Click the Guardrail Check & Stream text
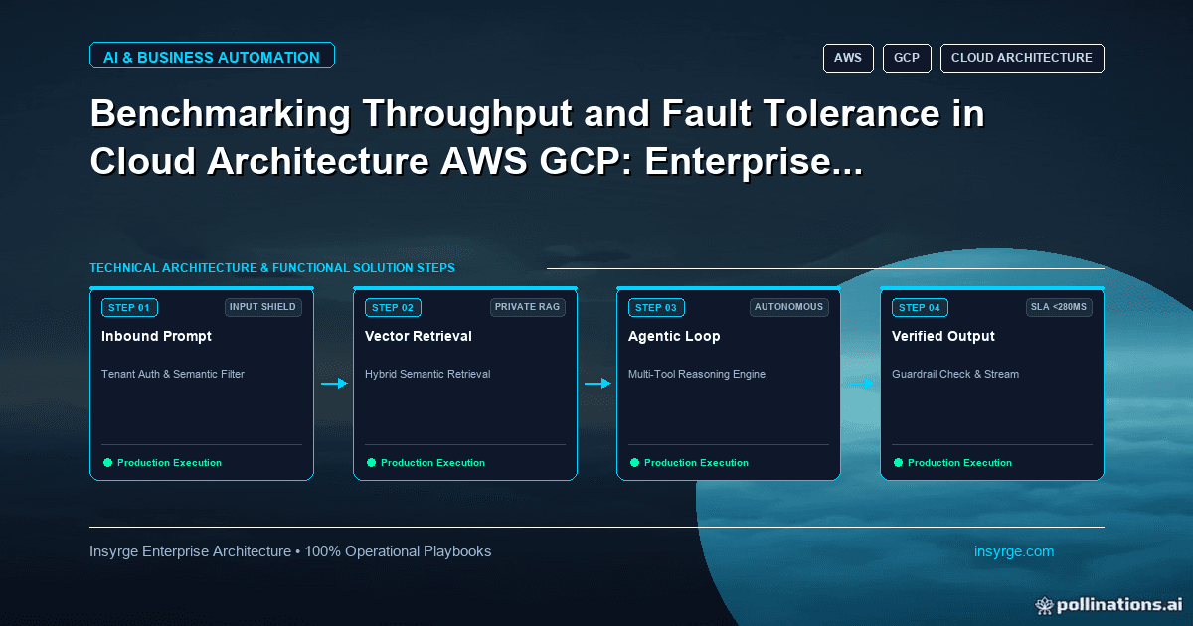 coord(955,374)
